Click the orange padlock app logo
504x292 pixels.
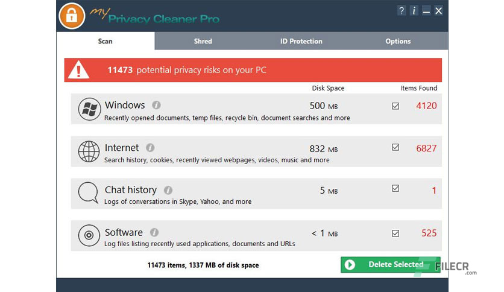point(72,16)
